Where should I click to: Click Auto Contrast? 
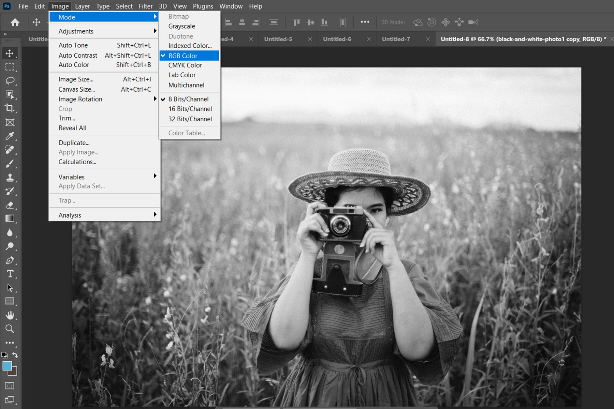coord(104,55)
